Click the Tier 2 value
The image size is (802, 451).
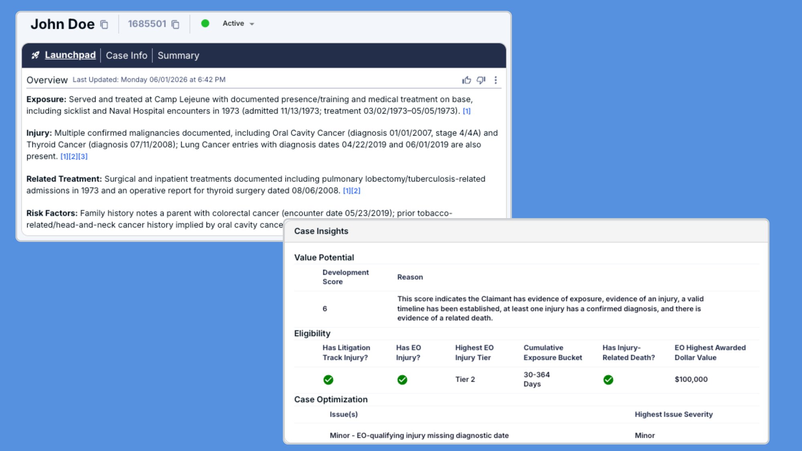tap(465, 379)
